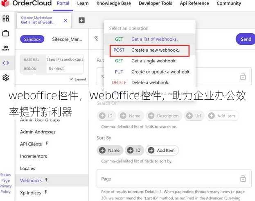Add Description to Search On fields

[x=164, y=116]
